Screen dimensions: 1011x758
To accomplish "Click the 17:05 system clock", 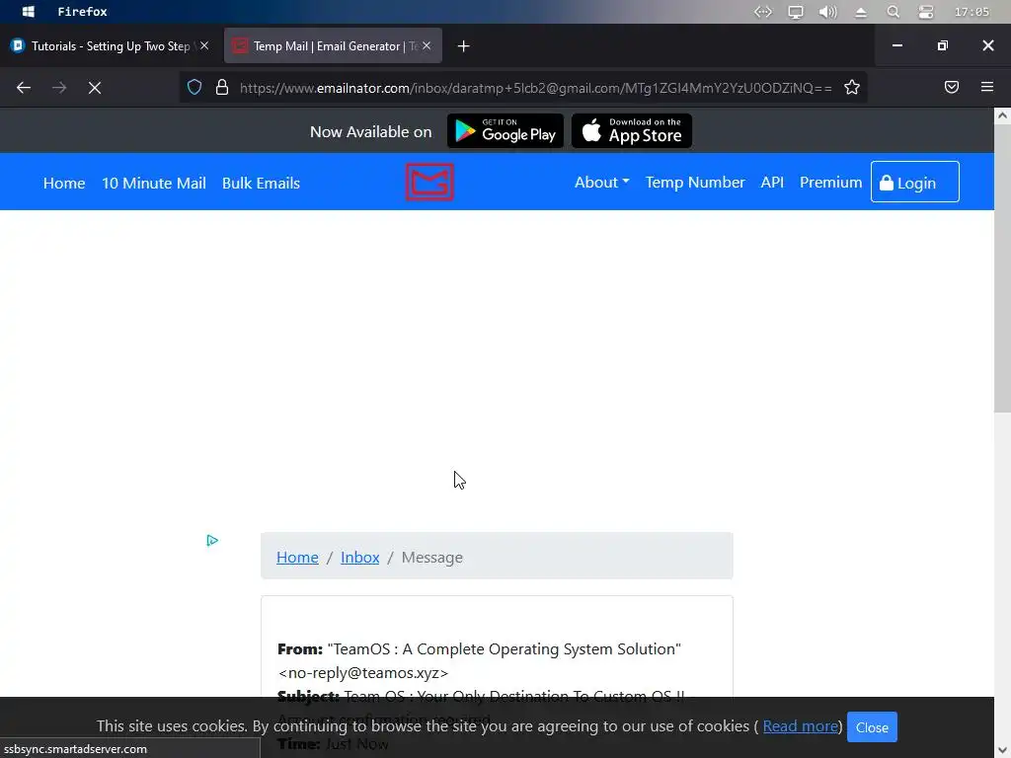I will tap(972, 12).
